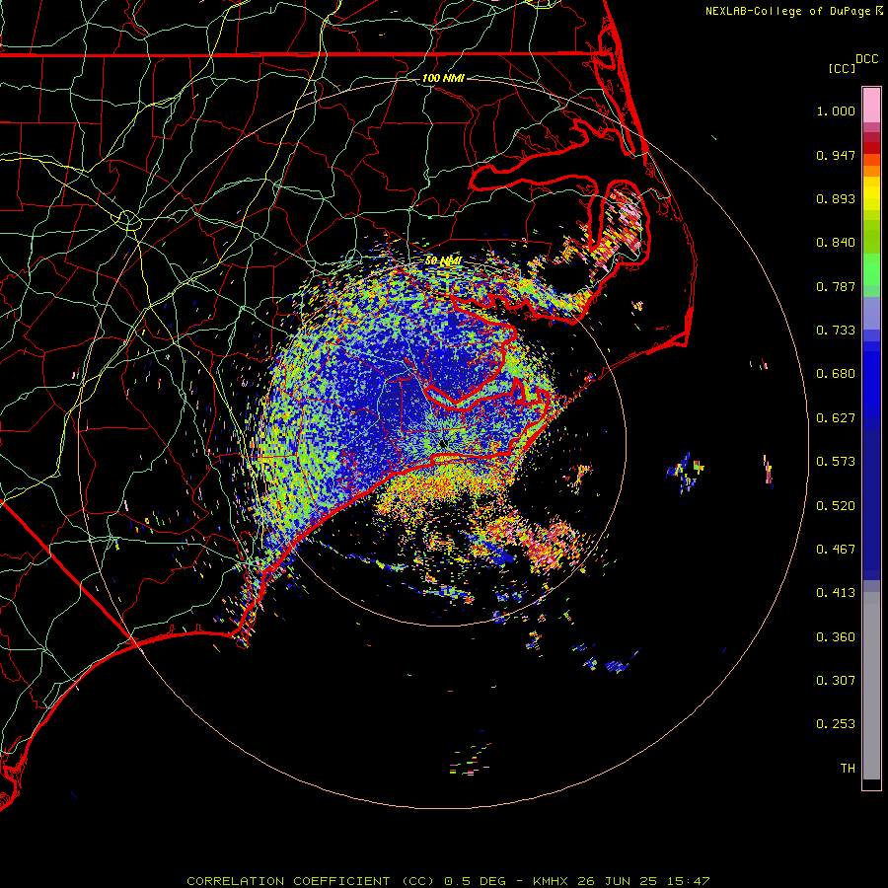888x888 pixels.
Task: Click the 50 NMI range ring label
Action: click(443, 261)
